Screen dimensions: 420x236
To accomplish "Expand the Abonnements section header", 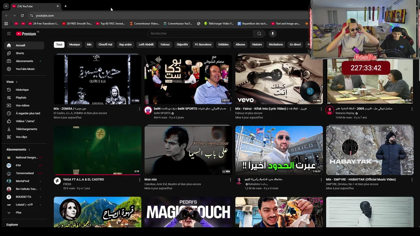I will click(x=18, y=149).
